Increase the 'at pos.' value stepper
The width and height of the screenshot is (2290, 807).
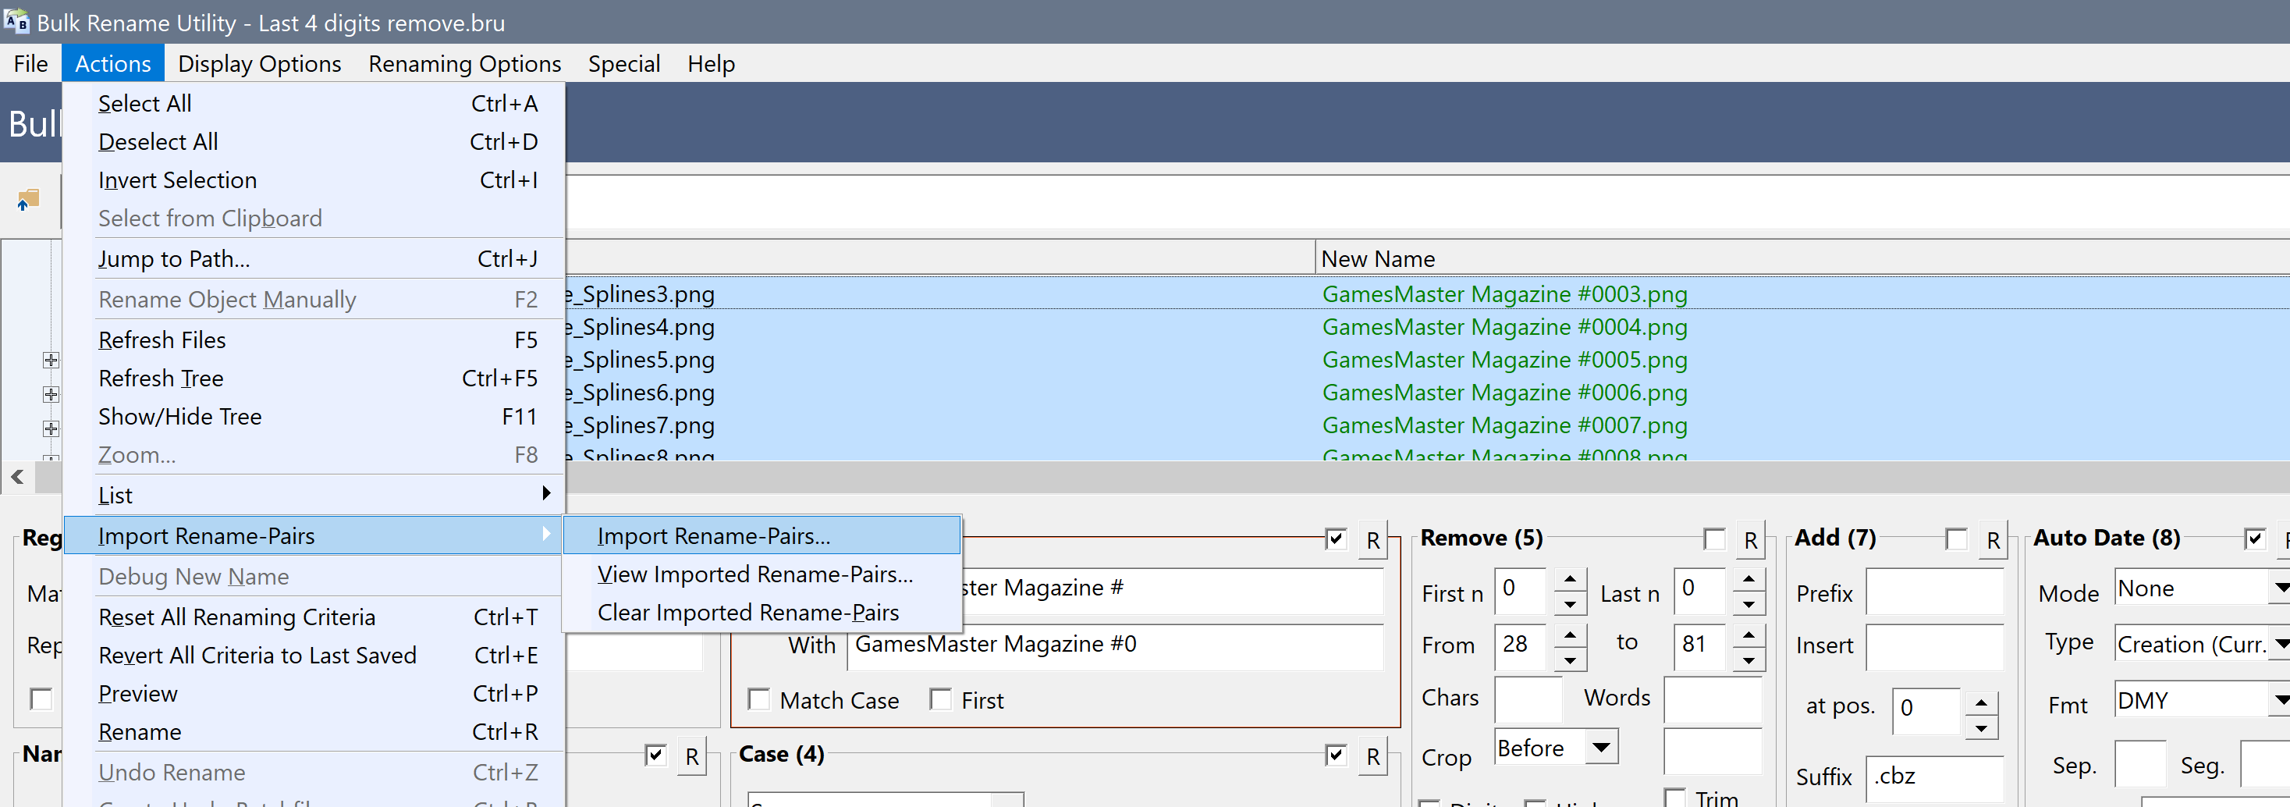click(1982, 702)
